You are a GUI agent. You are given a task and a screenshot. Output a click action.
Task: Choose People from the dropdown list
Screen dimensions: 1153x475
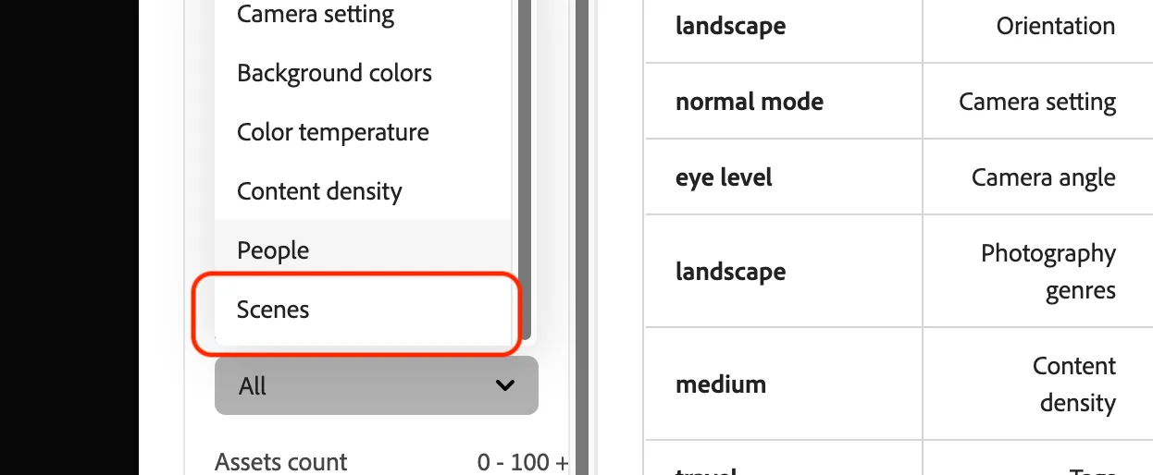point(362,250)
